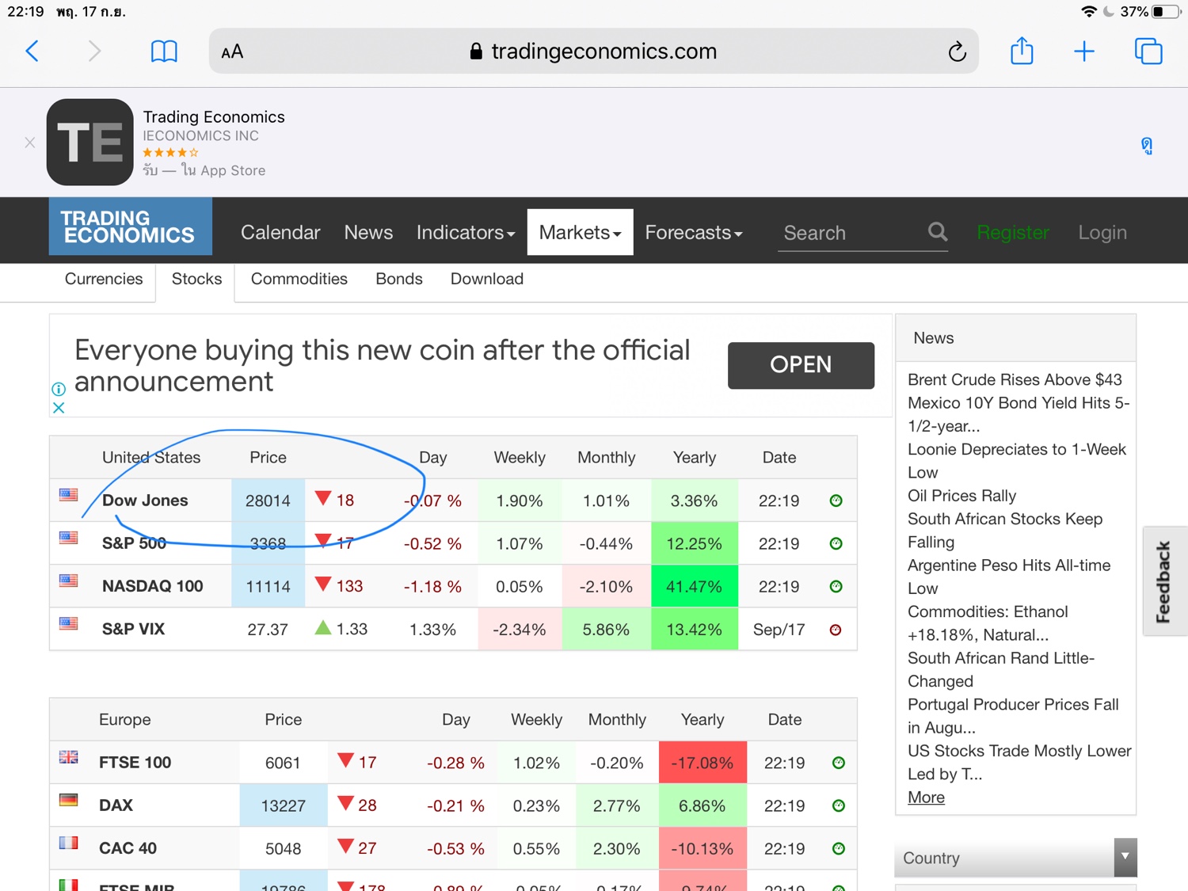This screenshot has width=1188, height=891.
Task: Switch to the Stocks tab
Action: [x=196, y=279]
